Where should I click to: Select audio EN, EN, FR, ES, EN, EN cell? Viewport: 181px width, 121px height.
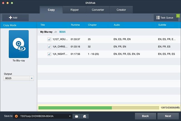tap(127, 54)
